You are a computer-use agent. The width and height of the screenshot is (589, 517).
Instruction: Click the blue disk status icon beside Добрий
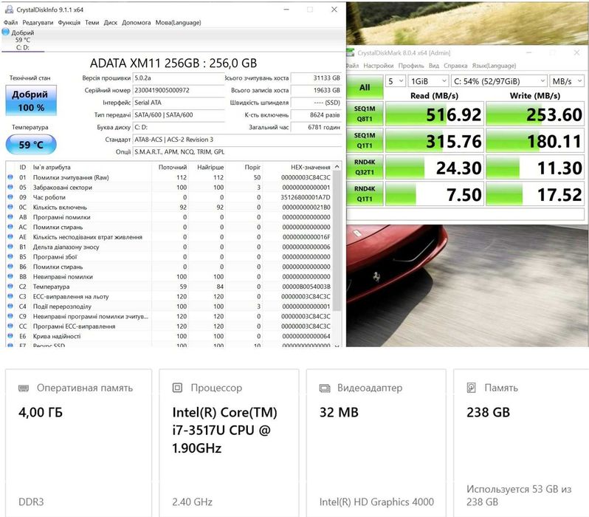tap(6, 32)
